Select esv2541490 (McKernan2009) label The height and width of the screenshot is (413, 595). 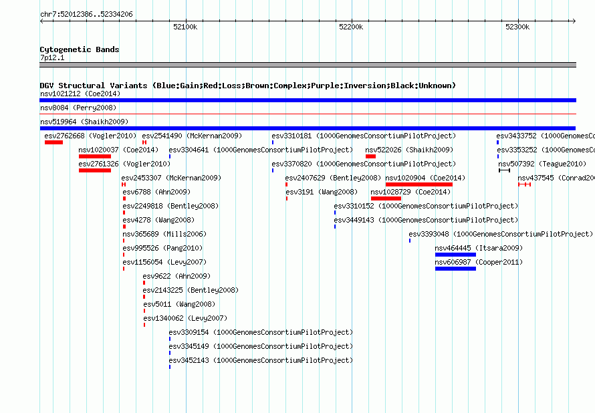pos(192,136)
